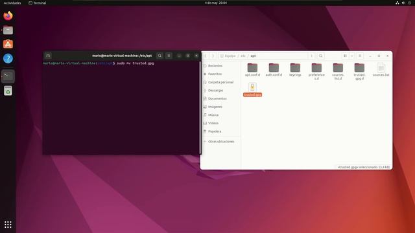Select the trusted.gpg file
The width and height of the screenshot is (415, 233).
[252, 89]
